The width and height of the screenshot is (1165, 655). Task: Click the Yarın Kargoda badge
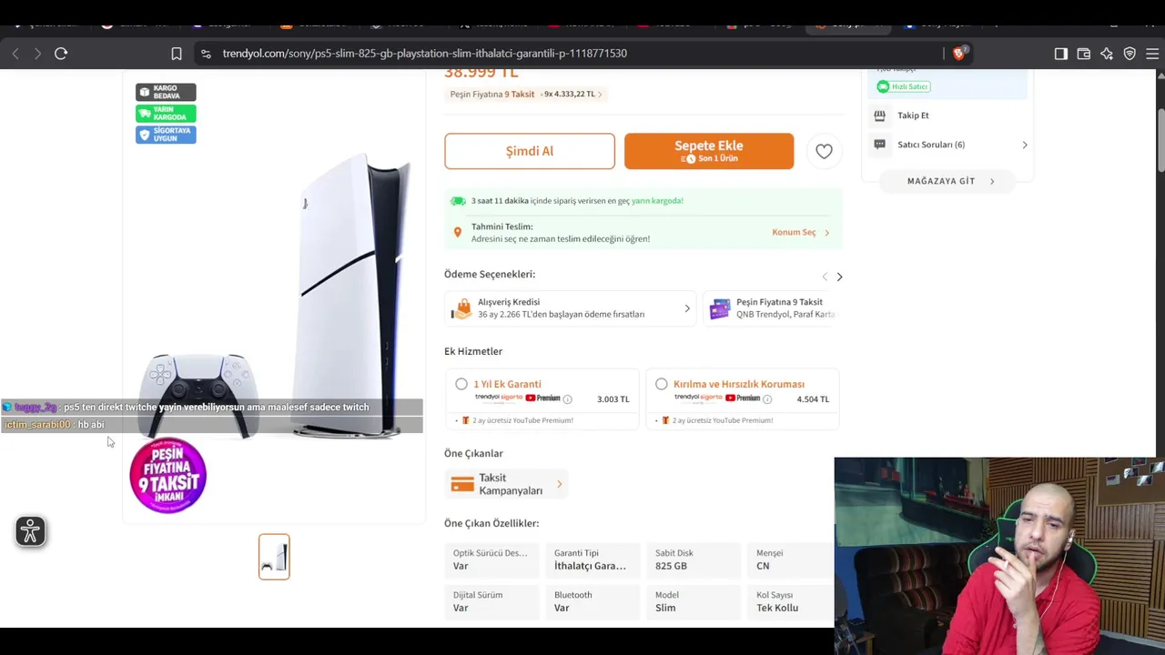point(166,114)
